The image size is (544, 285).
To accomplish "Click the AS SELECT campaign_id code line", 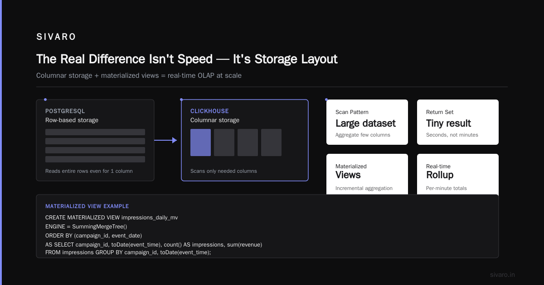I will click(x=154, y=245).
